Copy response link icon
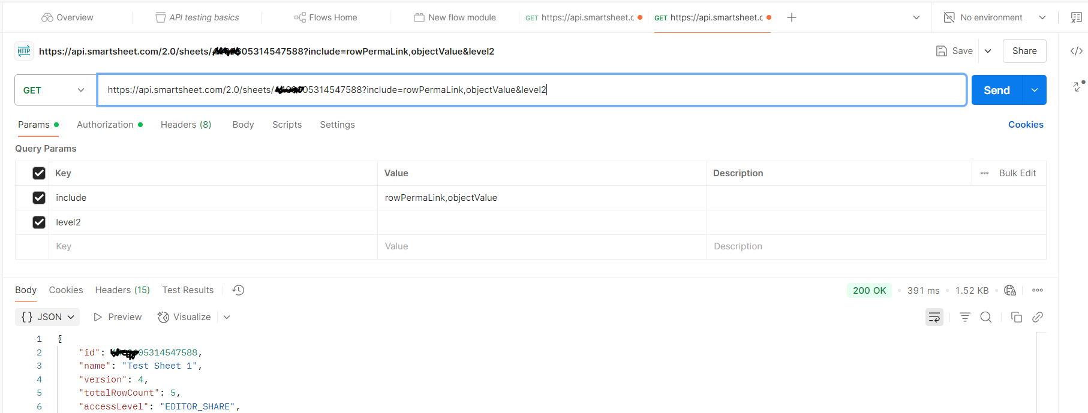 pos(1038,317)
